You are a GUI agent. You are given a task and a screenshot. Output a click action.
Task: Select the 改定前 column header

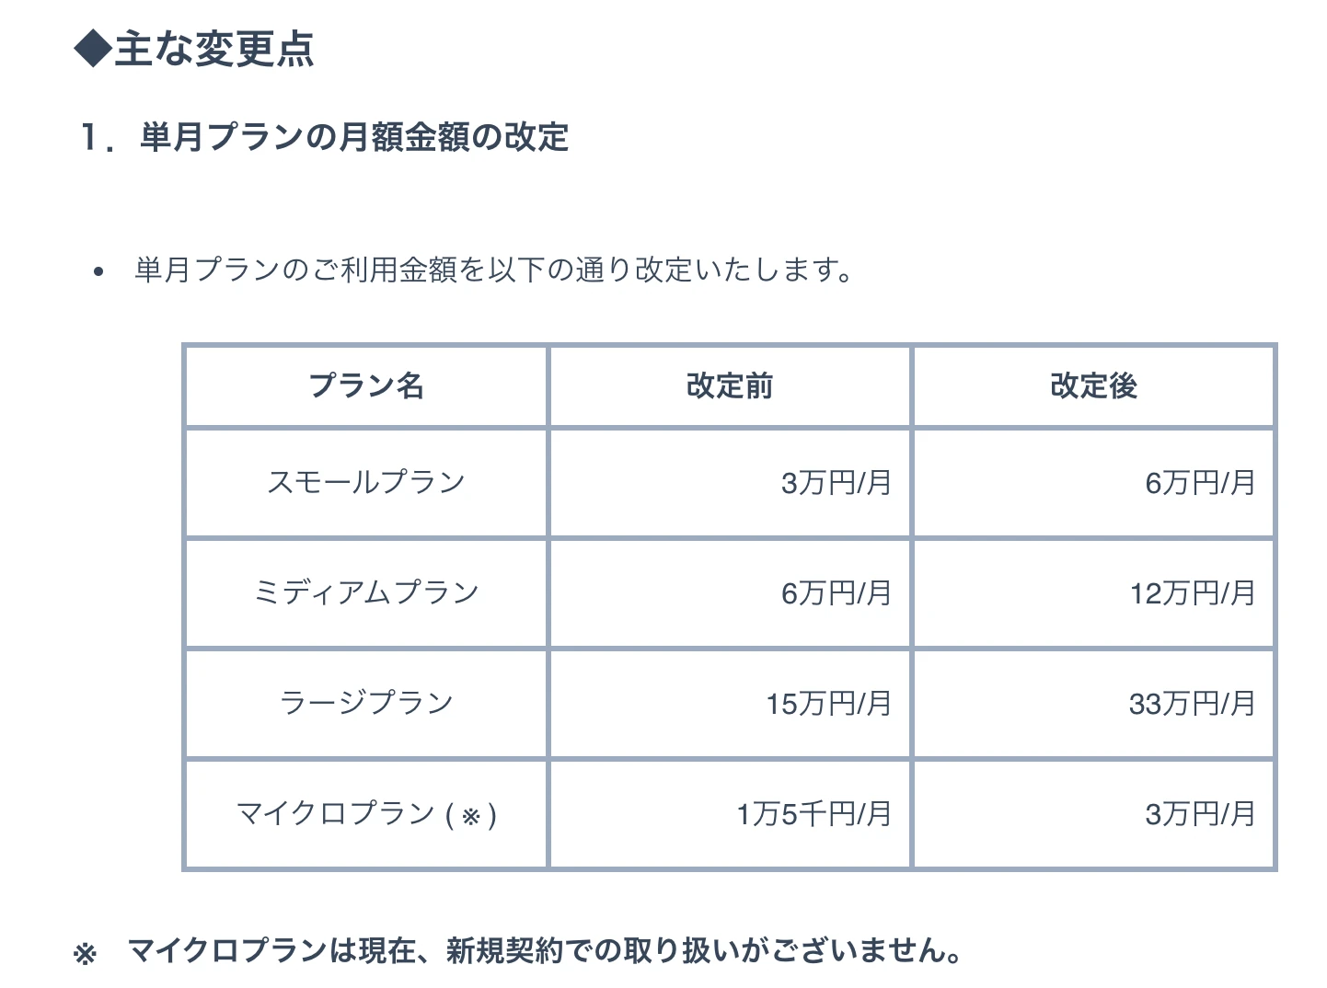click(x=730, y=385)
